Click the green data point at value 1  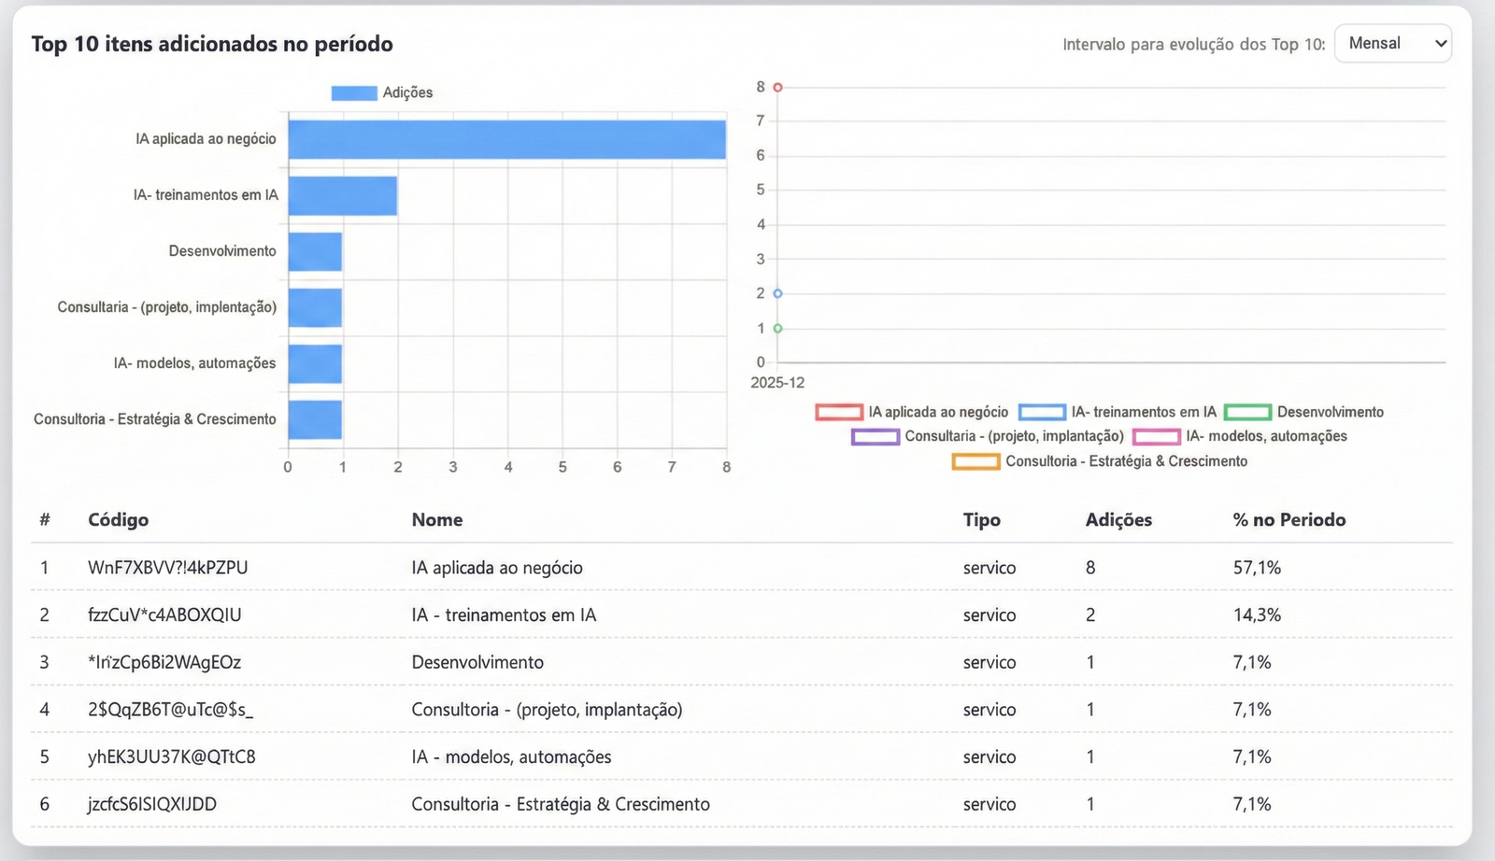tap(777, 329)
